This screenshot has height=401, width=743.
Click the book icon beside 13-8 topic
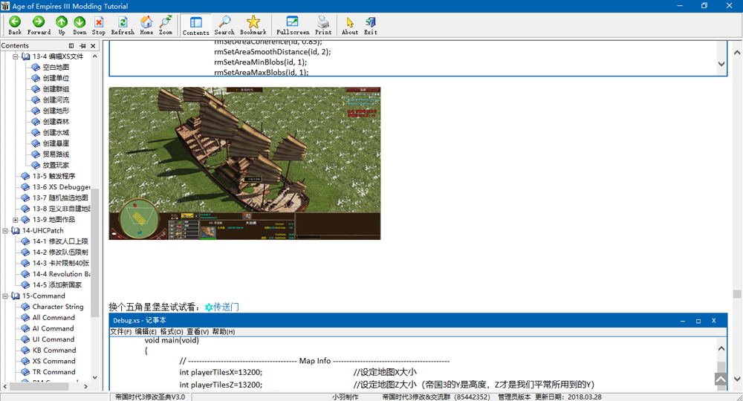pos(25,209)
